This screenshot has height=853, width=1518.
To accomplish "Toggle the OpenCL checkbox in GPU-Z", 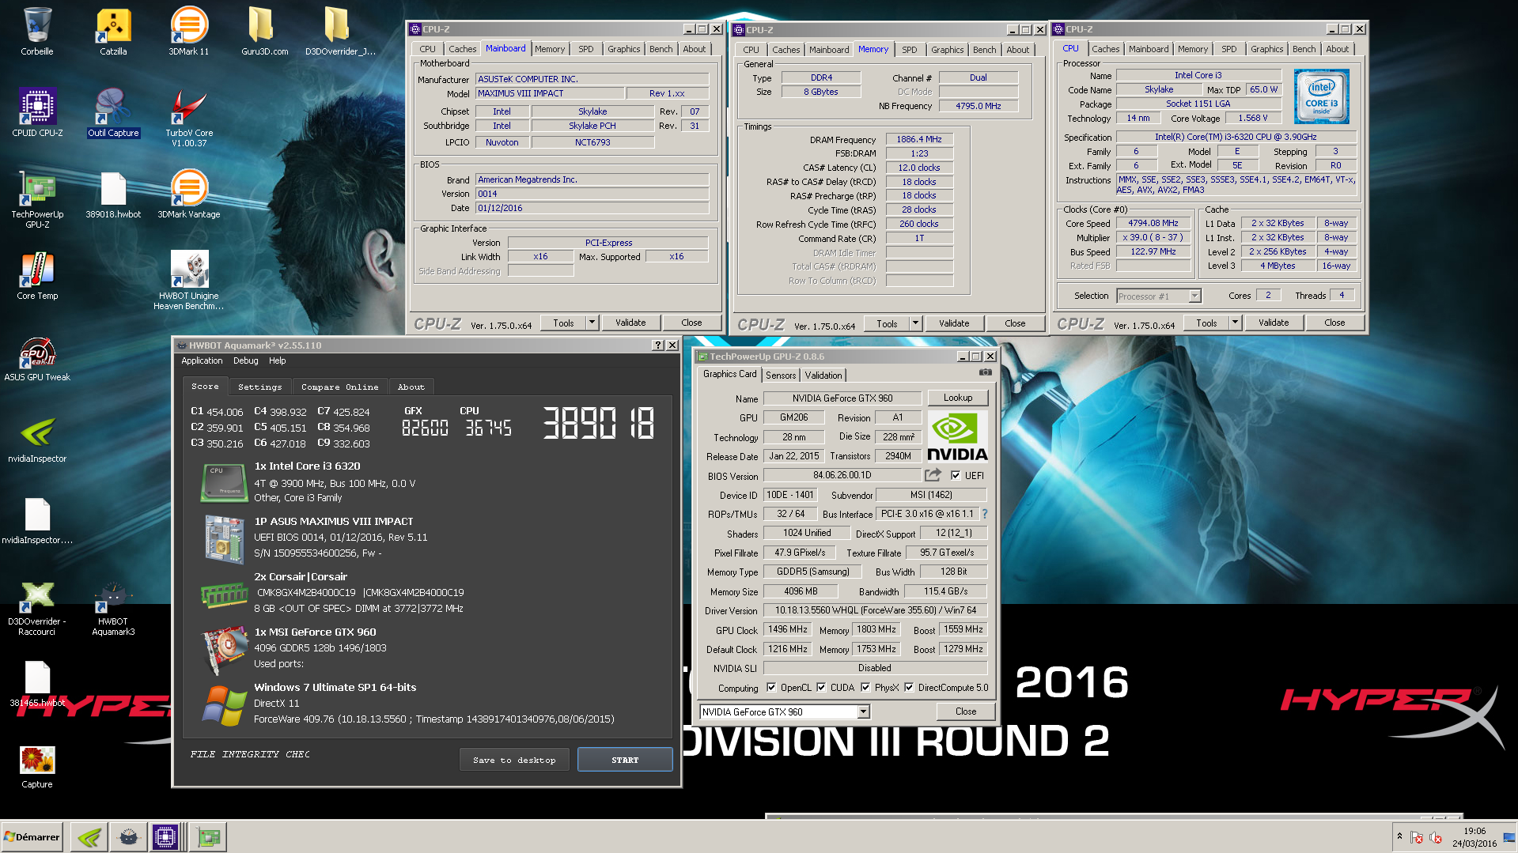I will pyautogui.click(x=771, y=688).
